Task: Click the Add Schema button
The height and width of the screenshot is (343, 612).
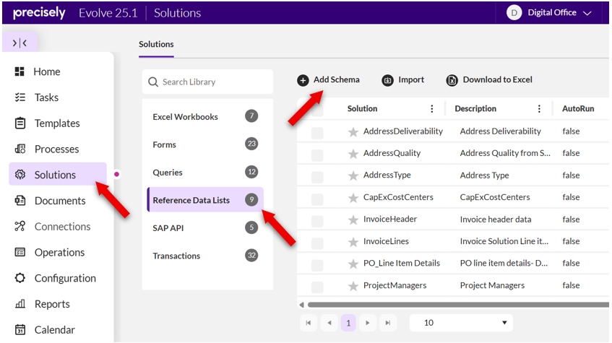Action: pyautogui.click(x=328, y=80)
